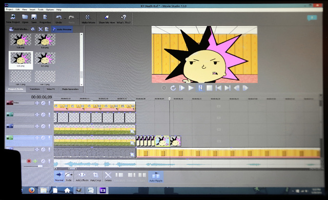Open the Insert menu
This screenshot has width=328, height=200.
(32, 10)
